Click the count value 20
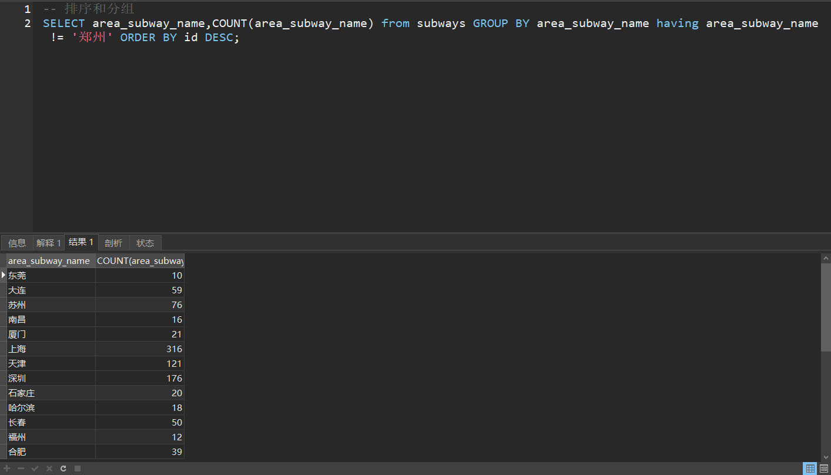The image size is (831, 475). pos(177,393)
